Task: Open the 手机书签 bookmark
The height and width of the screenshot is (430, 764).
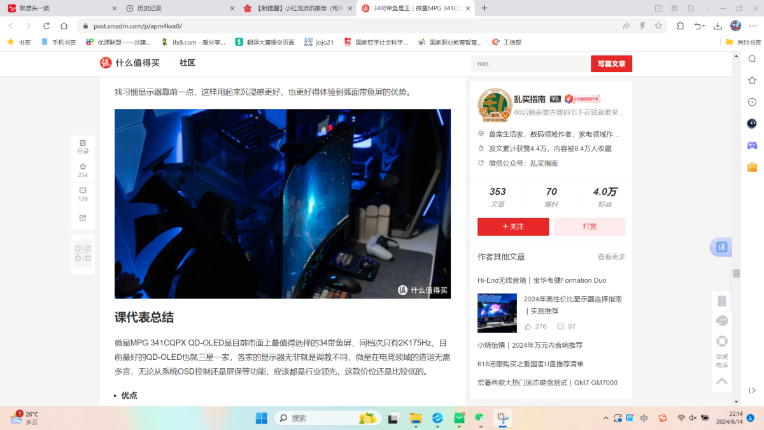Action: pos(59,43)
